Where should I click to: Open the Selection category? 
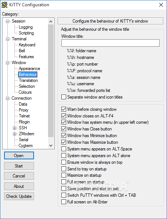tap(27, 86)
